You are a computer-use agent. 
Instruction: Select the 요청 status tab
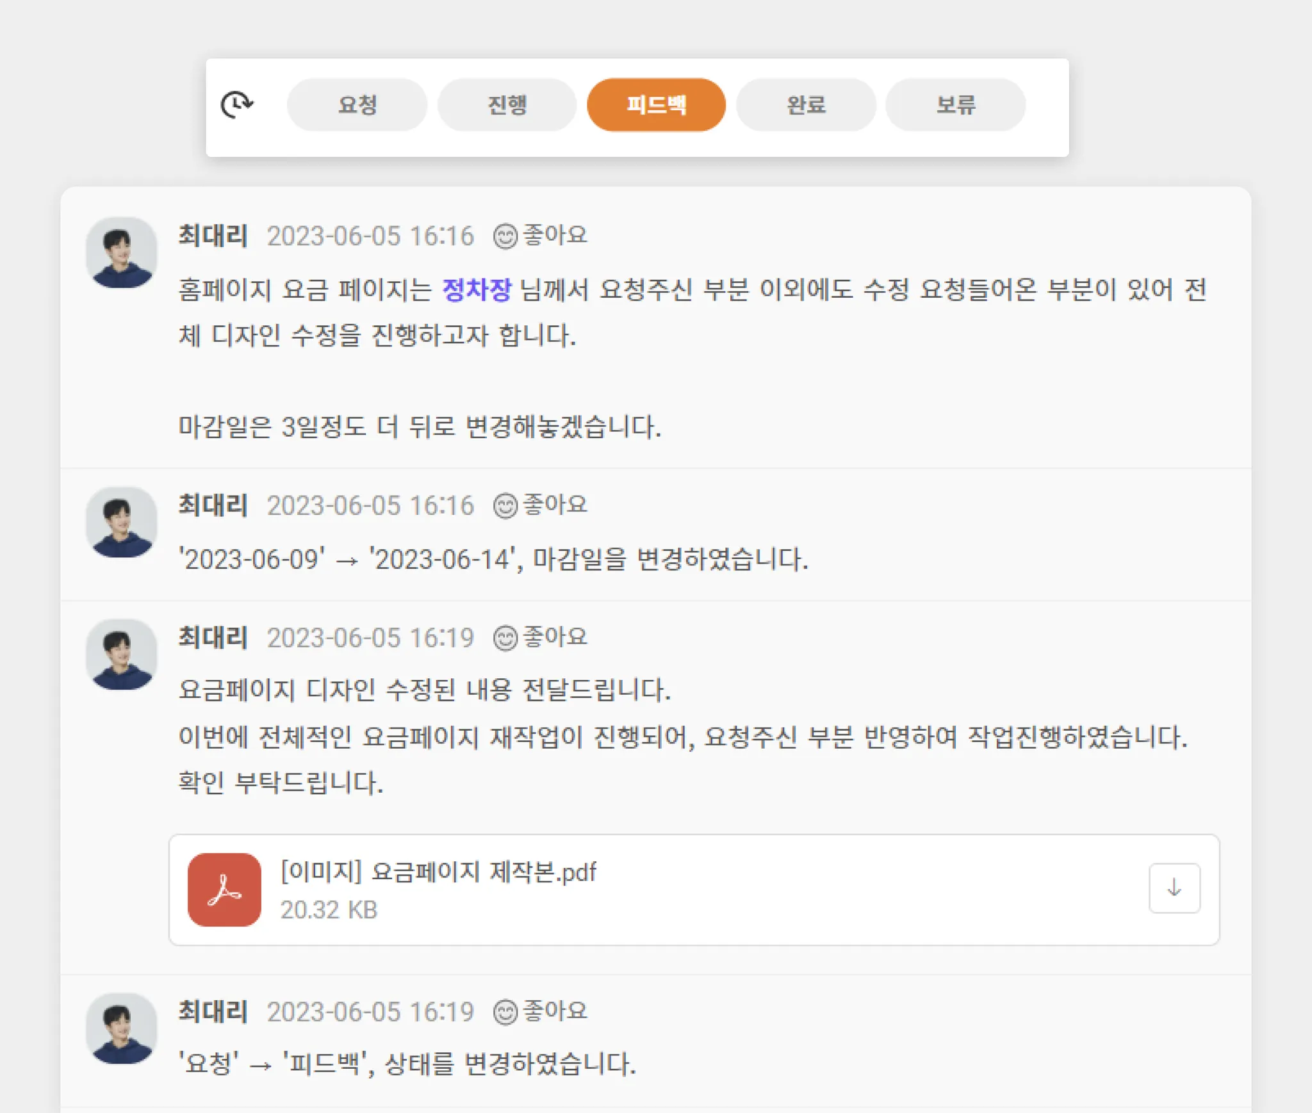tap(357, 105)
